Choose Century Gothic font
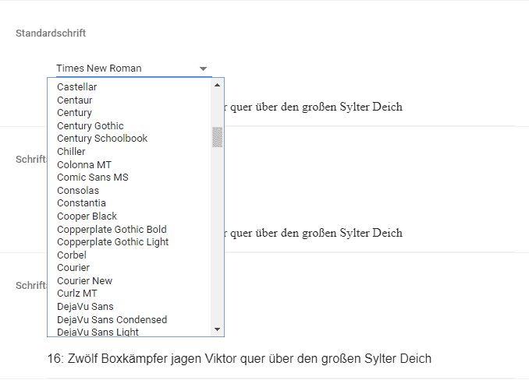This screenshot has width=529, height=380. 130,125
